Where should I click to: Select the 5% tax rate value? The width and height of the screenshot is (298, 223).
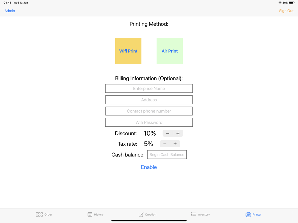tap(148, 144)
